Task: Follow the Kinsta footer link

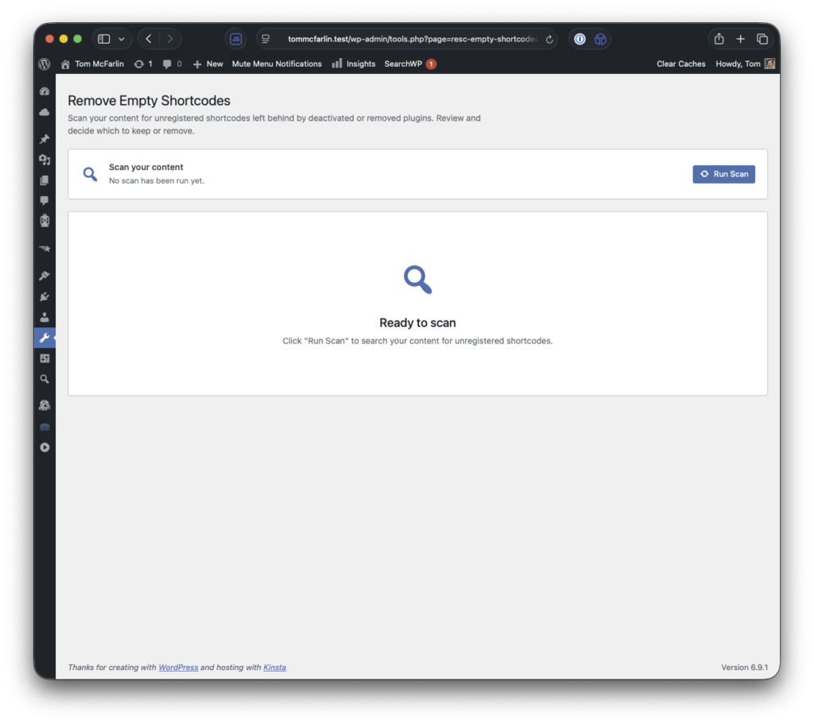Action: (274, 668)
